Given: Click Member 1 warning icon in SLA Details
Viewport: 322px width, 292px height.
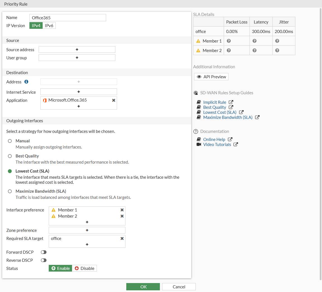Looking at the screenshot, I should (x=198, y=41).
